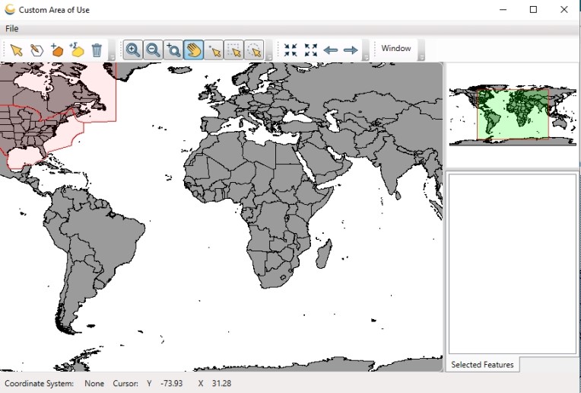Screen dimensions: 581x393
Task: Go to the next map extent
Action: (351, 50)
